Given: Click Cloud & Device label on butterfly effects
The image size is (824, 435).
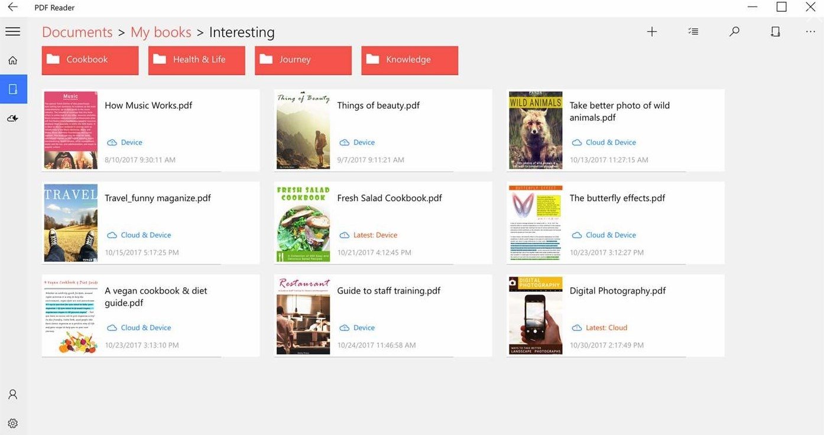Looking at the screenshot, I should coord(611,235).
